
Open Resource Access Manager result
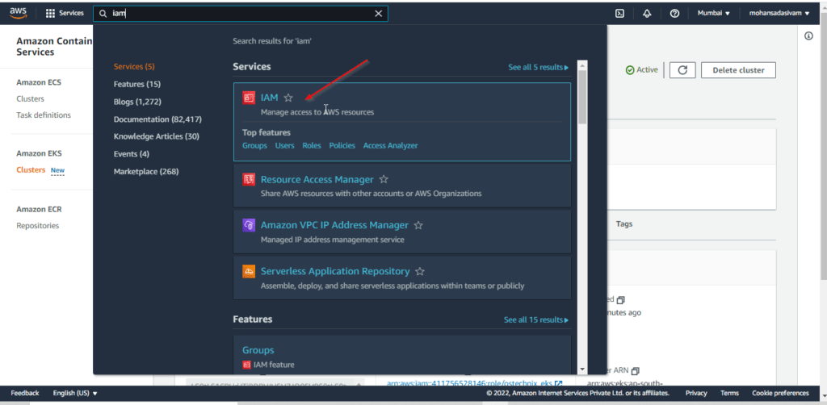(x=317, y=180)
